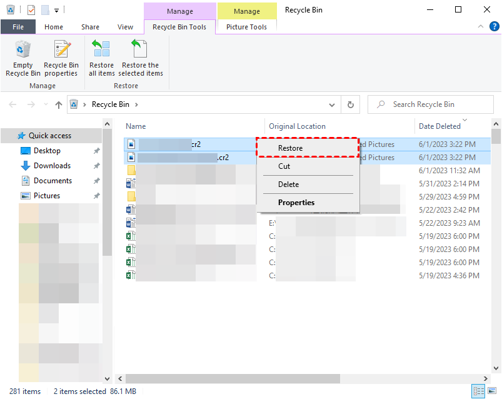
Task: Open the Picture Tools tab
Action: coord(246,27)
